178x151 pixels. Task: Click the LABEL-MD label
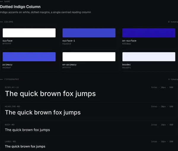click(x=10, y=142)
